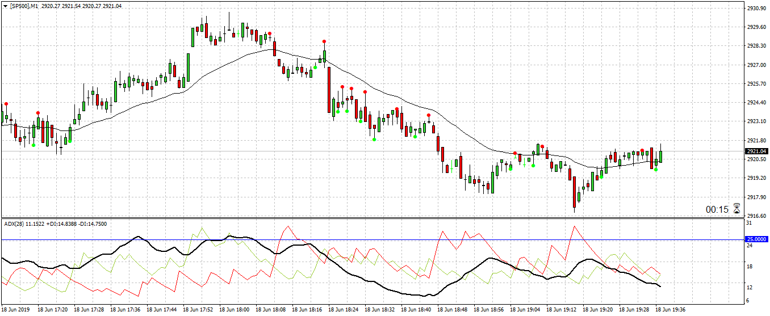The width and height of the screenshot is (770, 316).
Task: Click the blue 25.0000 level label
Action: point(756,239)
